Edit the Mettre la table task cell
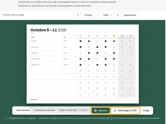Image resolution: width=166 pixels, height=124 pixels. tap(47, 53)
